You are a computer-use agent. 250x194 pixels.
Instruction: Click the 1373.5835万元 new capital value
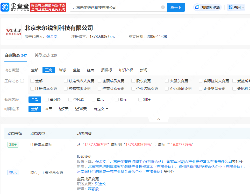pyautogui.click(x=138, y=145)
